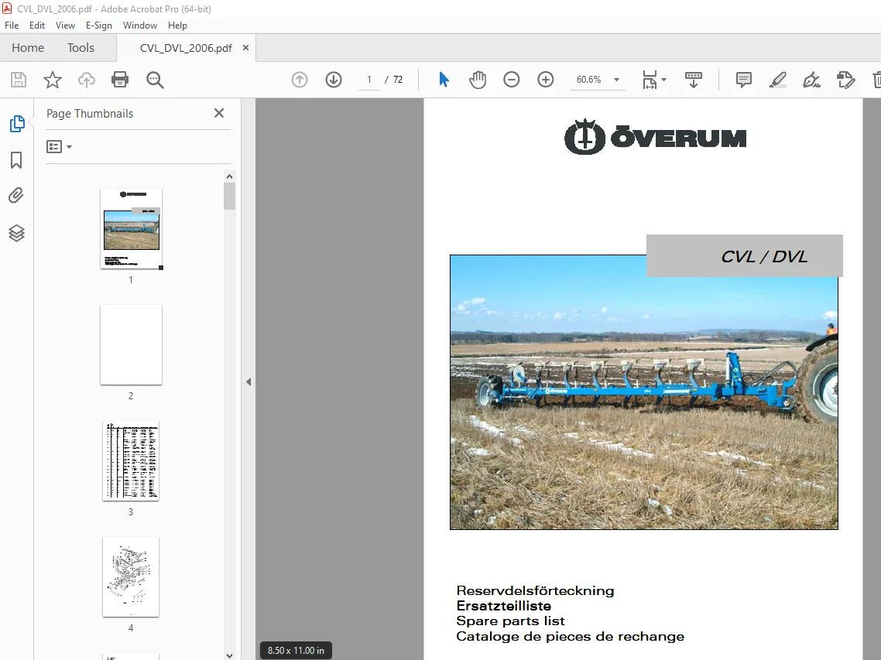Open the zoom level dropdown arrow
The image size is (881, 660).
(x=616, y=80)
